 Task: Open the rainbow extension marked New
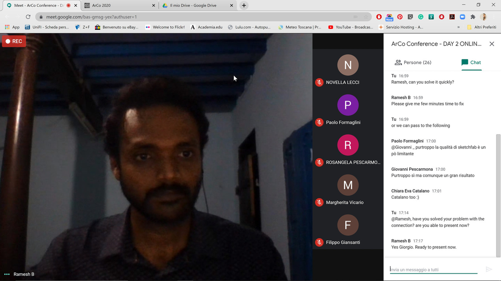(389, 17)
